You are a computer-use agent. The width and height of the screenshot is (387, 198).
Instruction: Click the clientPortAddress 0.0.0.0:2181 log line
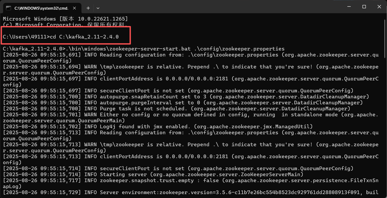pyautogui.click(x=183, y=79)
